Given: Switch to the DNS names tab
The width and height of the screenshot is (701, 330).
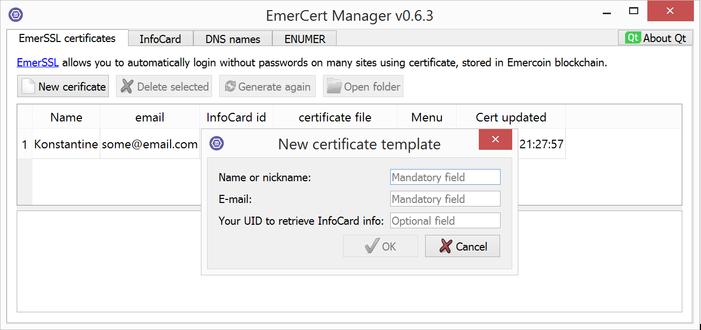Looking at the screenshot, I should pos(233,39).
